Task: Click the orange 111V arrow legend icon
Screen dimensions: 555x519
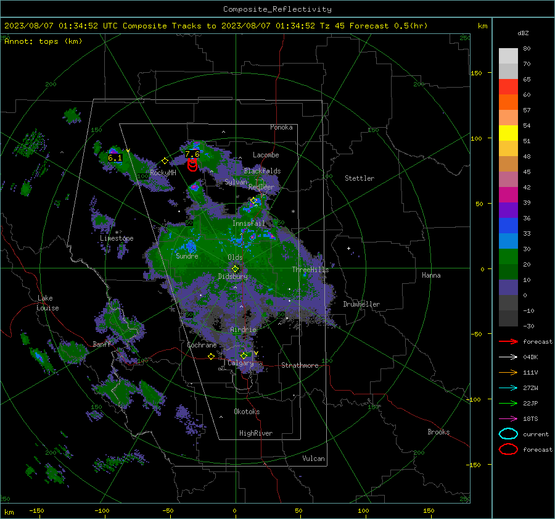Action: (x=508, y=372)
